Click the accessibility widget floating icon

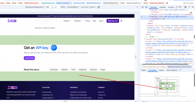tap(191, 13)
